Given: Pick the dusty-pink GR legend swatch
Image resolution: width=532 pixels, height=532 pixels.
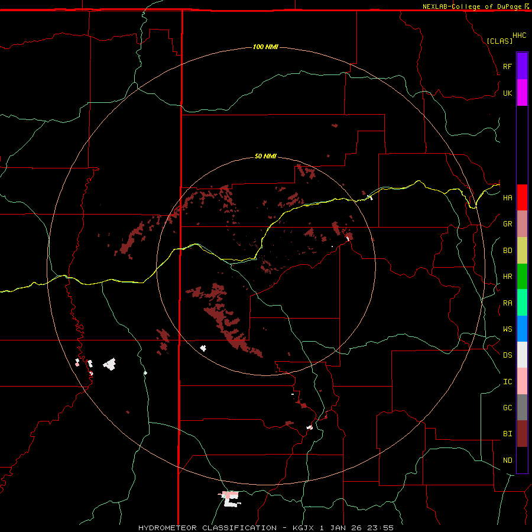Looking at the screenshot, I should [x=522, y=224].
